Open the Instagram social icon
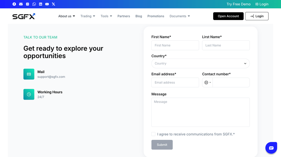Screen dimensions: 281x157 click(27, 4)
